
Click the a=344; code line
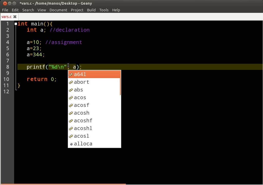(35, 54)
